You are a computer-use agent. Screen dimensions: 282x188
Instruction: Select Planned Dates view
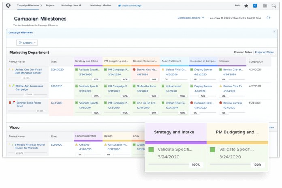coord(243,52)
